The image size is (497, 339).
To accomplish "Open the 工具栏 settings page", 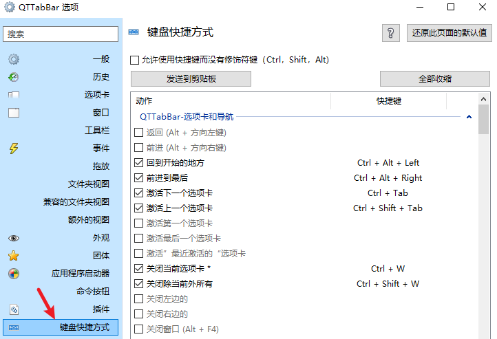I will [97, 131].
